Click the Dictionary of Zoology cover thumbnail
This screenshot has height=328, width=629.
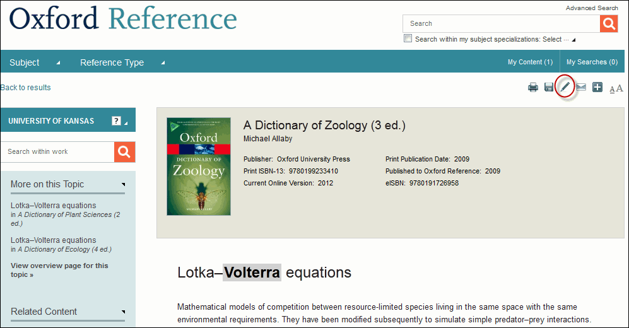click(x=199, y=167)
